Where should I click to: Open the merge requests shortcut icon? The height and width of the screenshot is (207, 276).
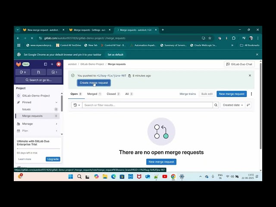(38, 72)
